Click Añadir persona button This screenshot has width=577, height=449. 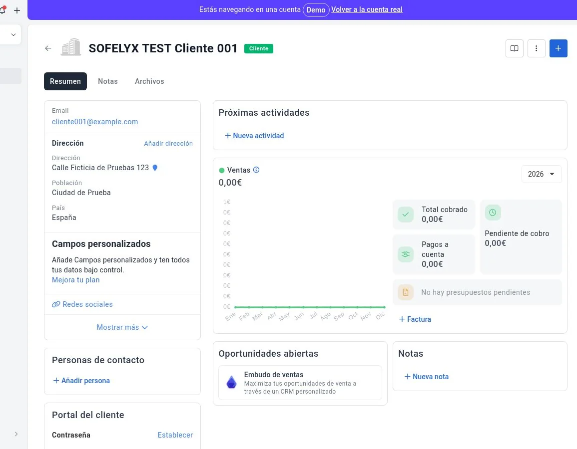pos(81,381)
